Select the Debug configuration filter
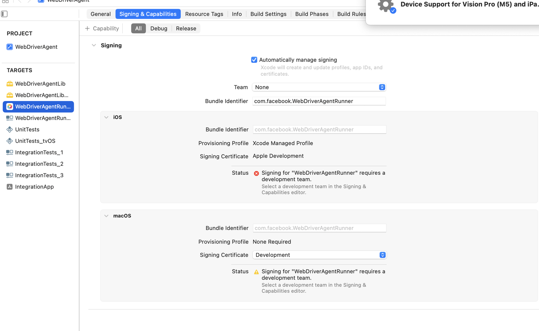This screenshot has height=331, width=539. [x=159, y=28]
